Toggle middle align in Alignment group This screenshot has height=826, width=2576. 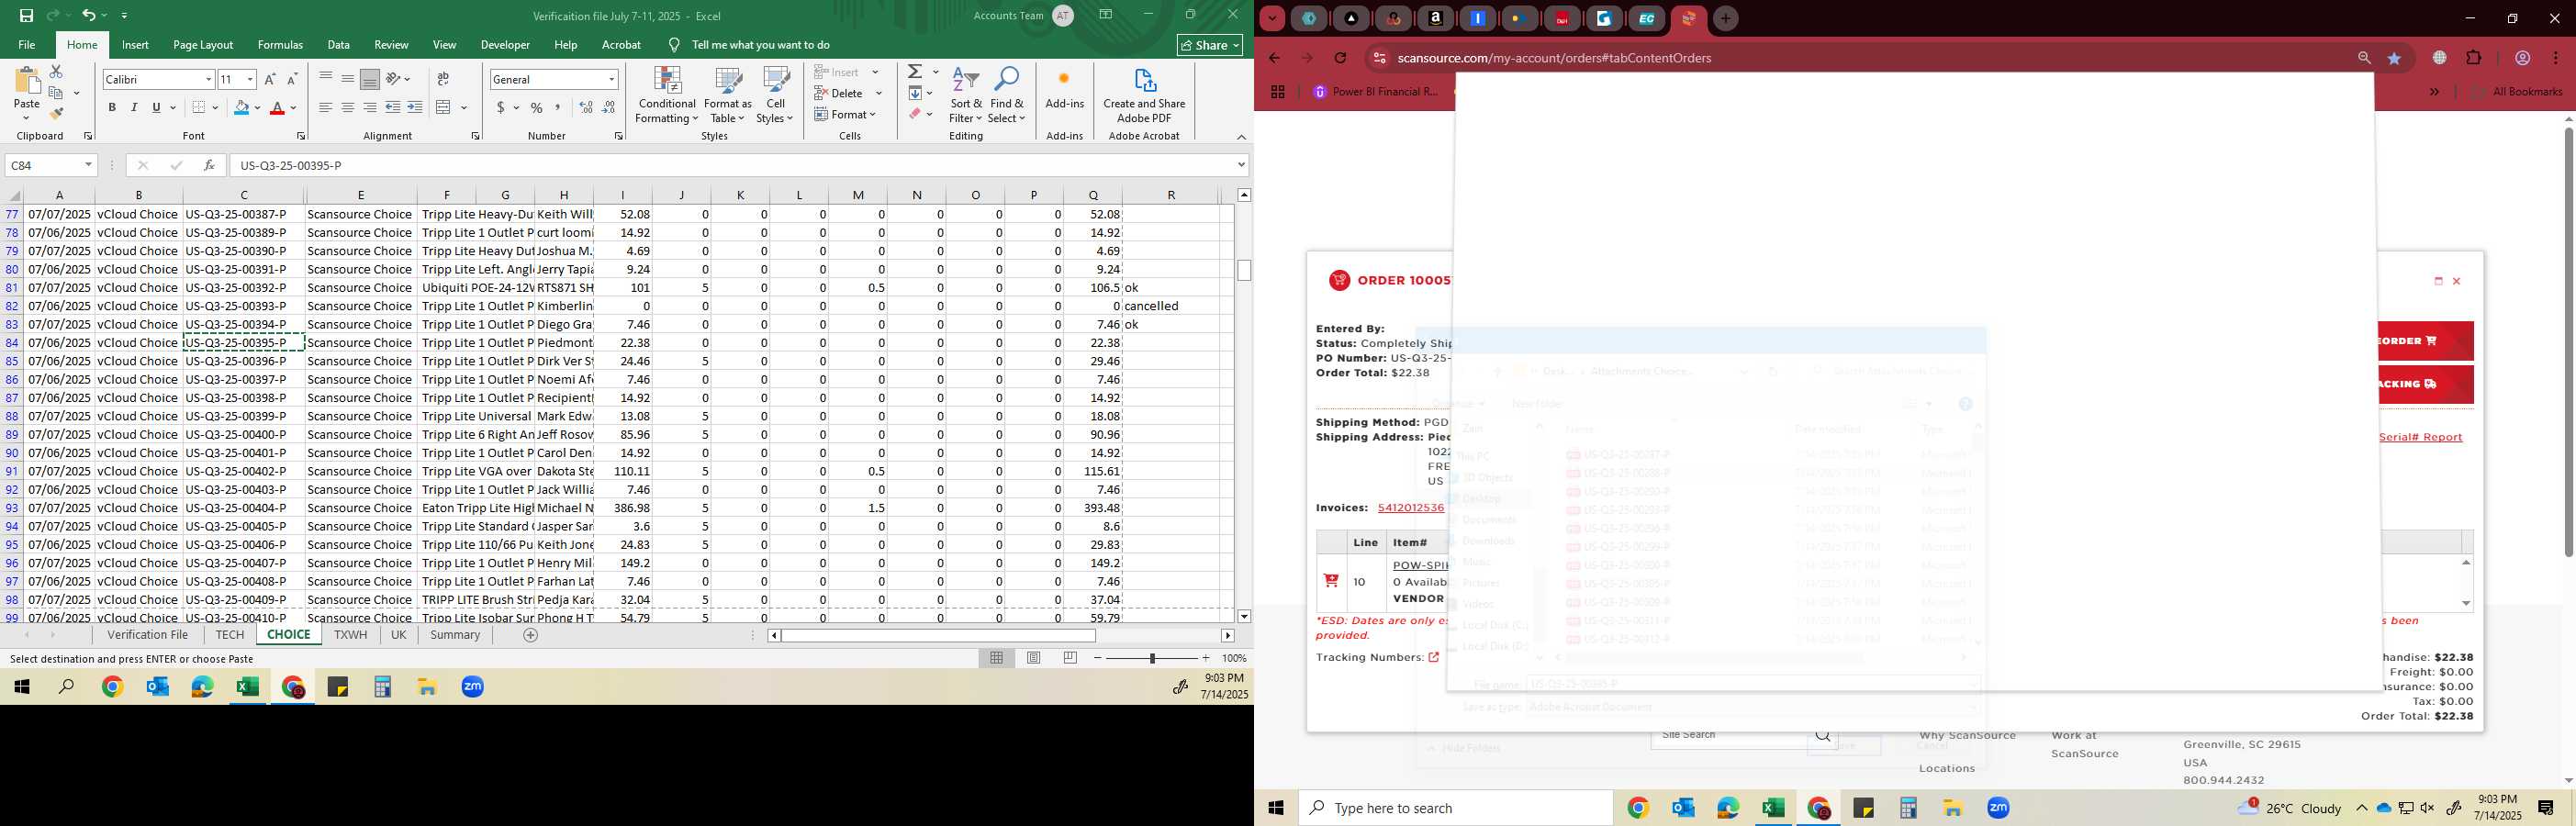348,79
